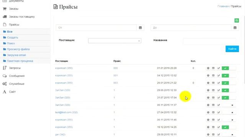Open list icon for price 31.07.2015 17:04
Screen dimensions: 245x137
[x=213, y=97]
